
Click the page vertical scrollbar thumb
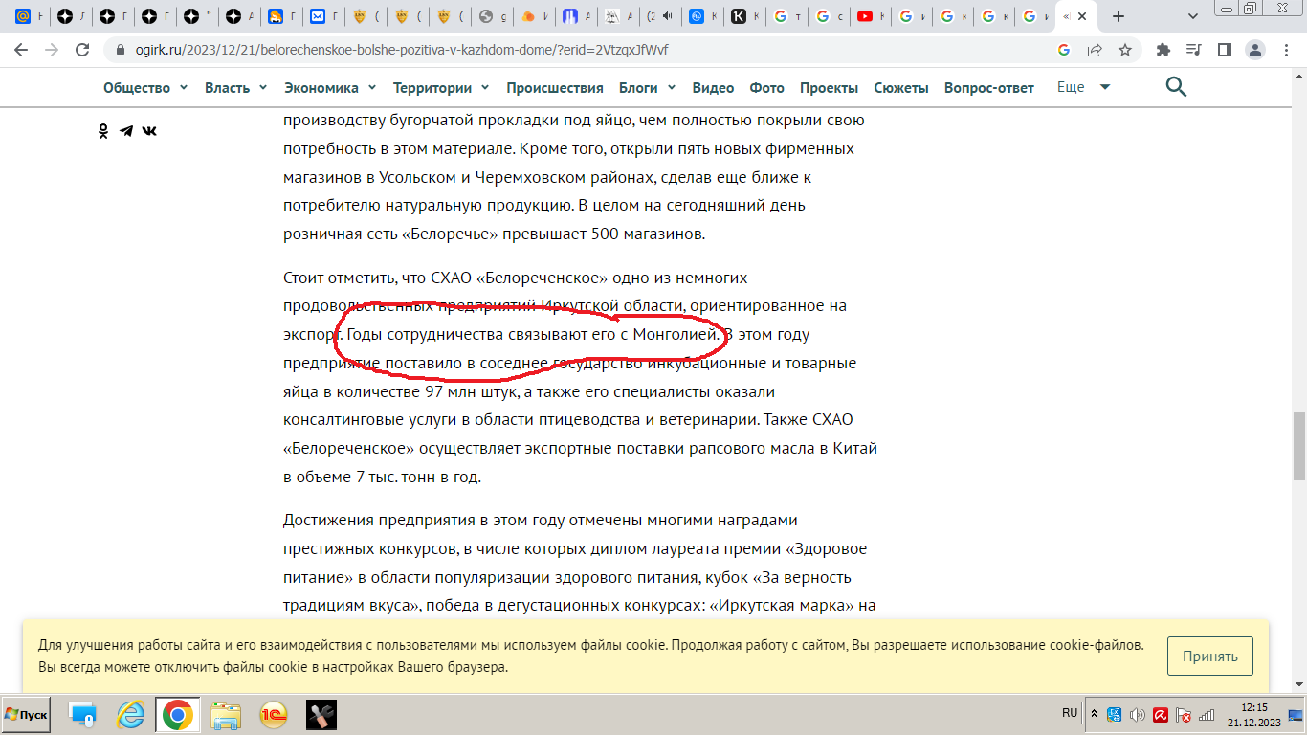(x=1298, y=445)
